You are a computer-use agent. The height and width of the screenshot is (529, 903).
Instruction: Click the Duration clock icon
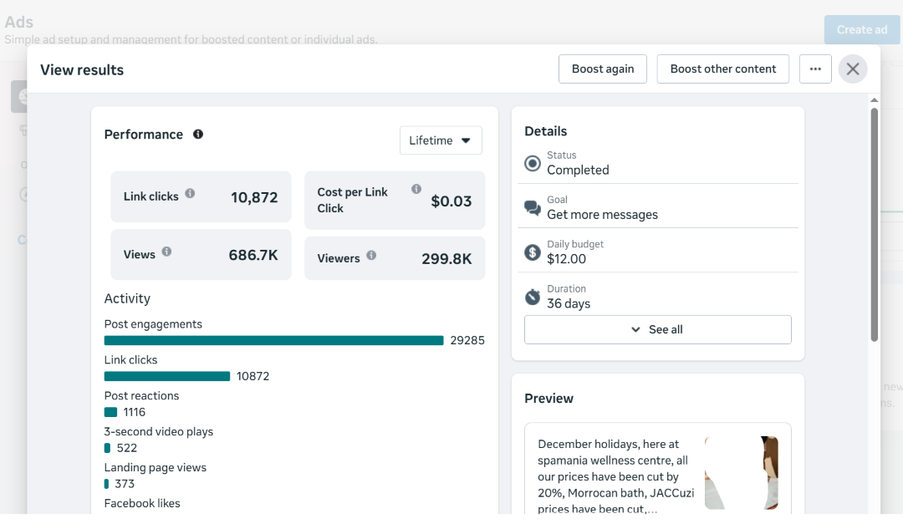pos(533,296)
